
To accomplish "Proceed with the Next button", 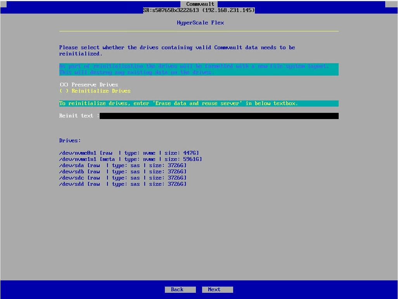I will [217, 289].
